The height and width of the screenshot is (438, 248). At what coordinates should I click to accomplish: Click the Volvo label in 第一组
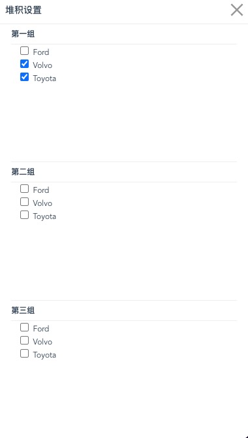42,65
